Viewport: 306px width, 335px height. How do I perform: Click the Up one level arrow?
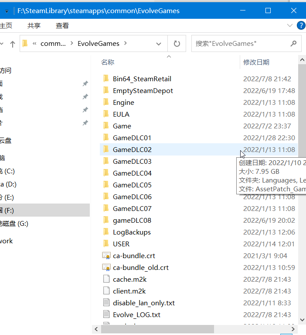click(x=13, y=44)
